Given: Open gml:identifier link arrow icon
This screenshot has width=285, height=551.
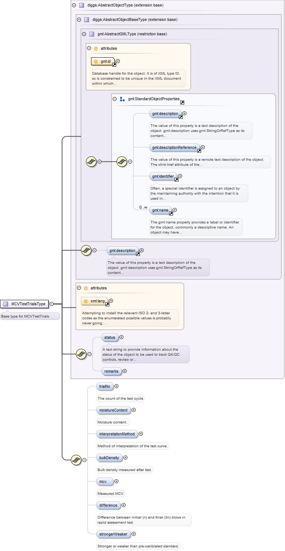Looking at the screenshot, I should [176, 180].
